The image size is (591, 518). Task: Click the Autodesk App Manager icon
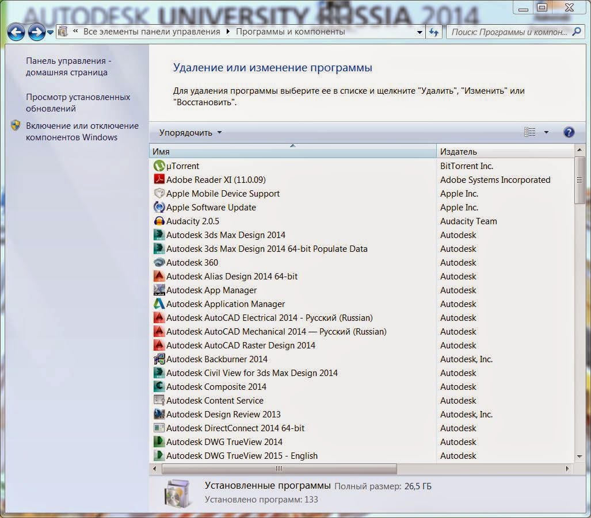[159, 290]
